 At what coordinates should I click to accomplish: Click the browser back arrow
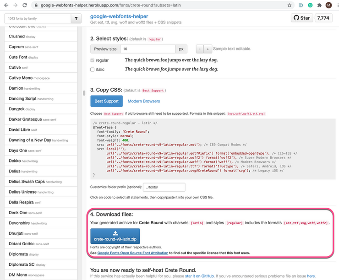click(x=5, y=5)
